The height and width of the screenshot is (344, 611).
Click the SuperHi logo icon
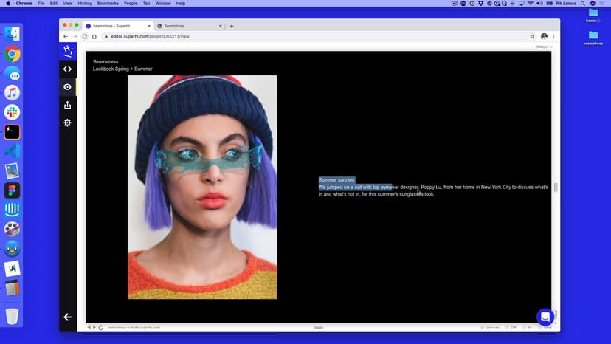tap(67, 51)
